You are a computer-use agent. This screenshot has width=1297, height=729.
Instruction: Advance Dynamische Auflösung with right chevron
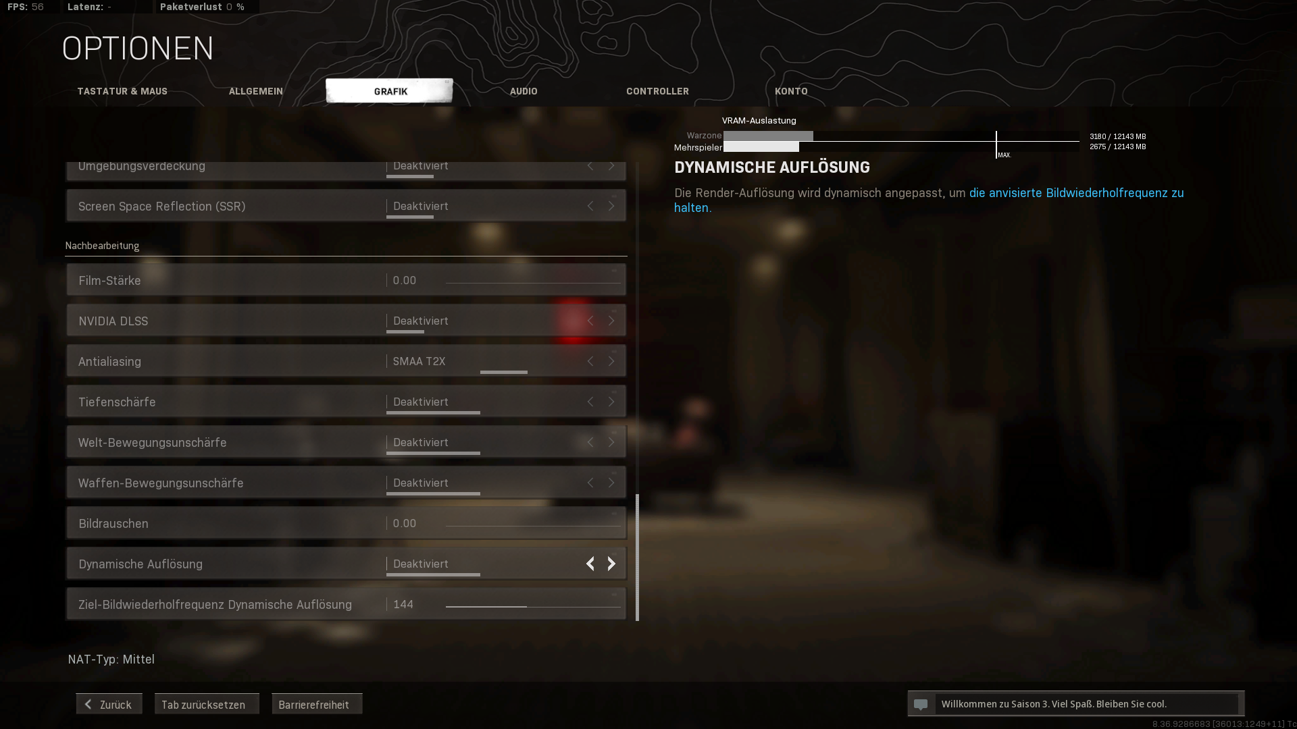[x=611, y=564]
